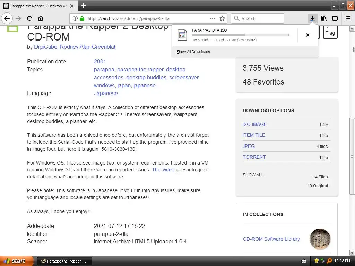Image resolution: width=355 pixels, height=266 pixels.
Task: Click the green padlock security icon
Action: pos(82,19)
